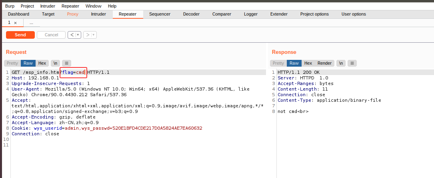Add new Repeater tab via '...'
The image size is (434, 178).
click(x=31, y=23)
